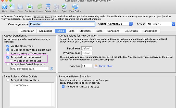
Task: Open the Help toolbar icon
Action: pos(5,7)
